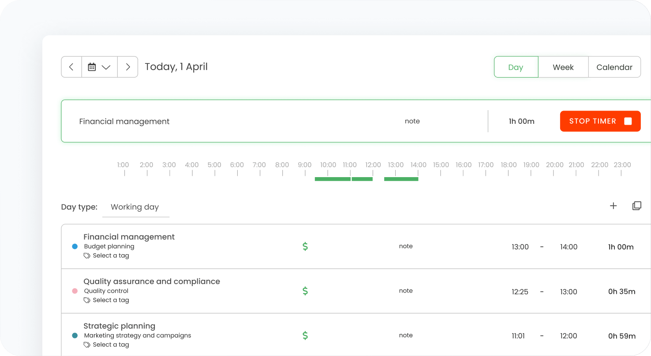651x356 pixels.
Task: Click Budget planning task label
Action: point(109,247)
